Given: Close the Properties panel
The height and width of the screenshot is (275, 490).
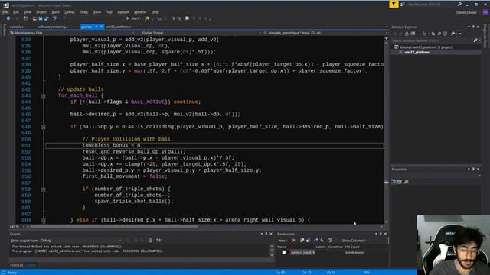Looking at the screenshot, I should (478, 169).
